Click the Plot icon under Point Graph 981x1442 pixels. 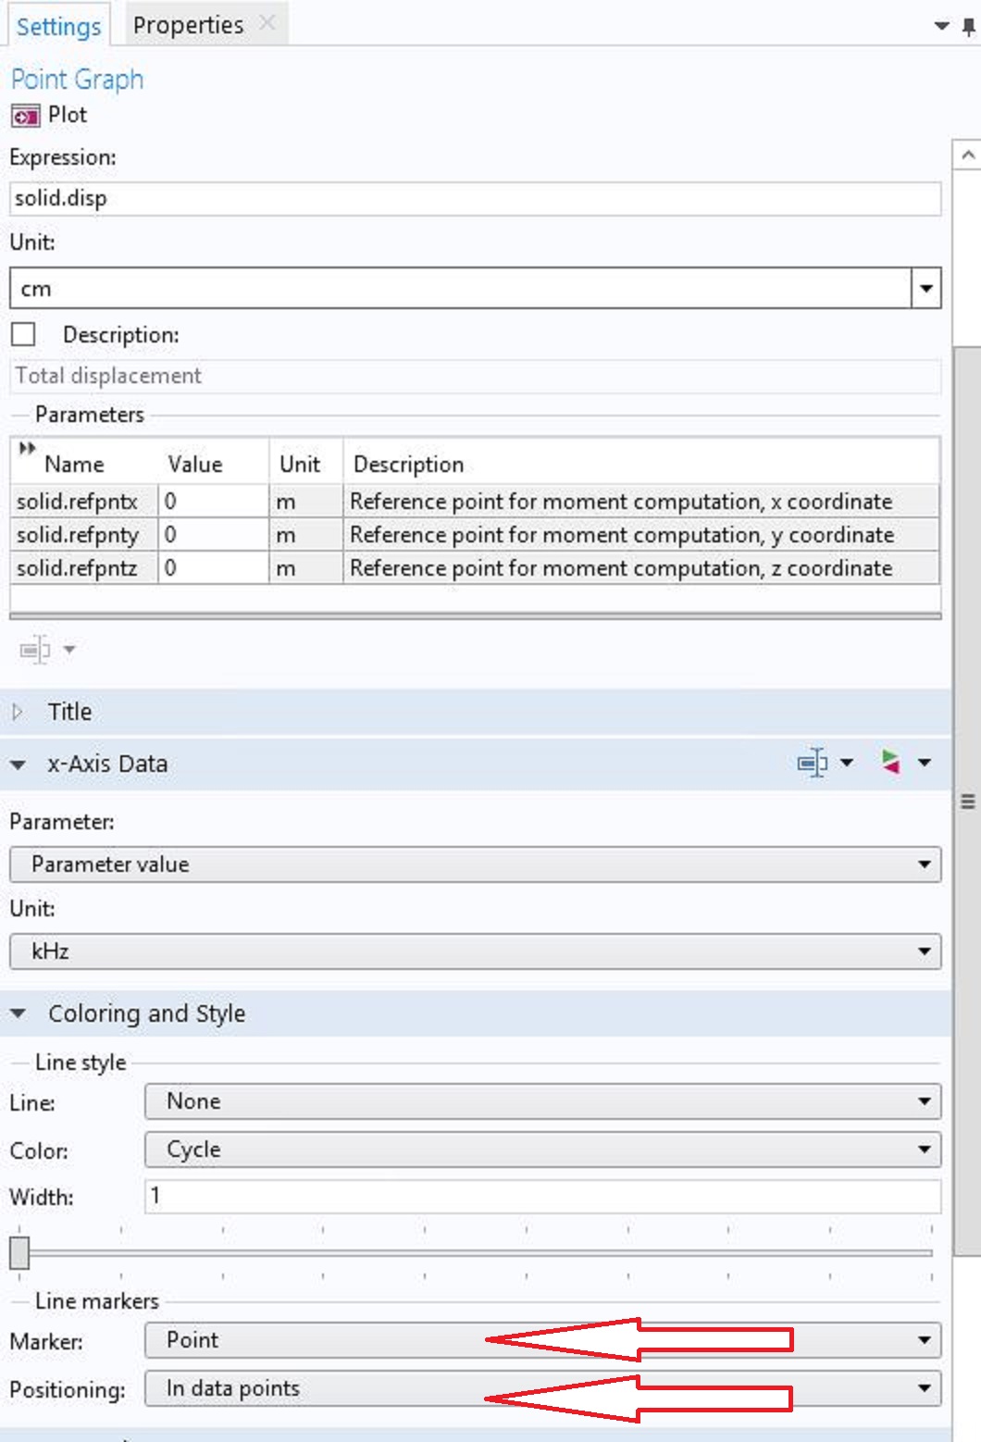pyautogui.click(x=25, y=116)
